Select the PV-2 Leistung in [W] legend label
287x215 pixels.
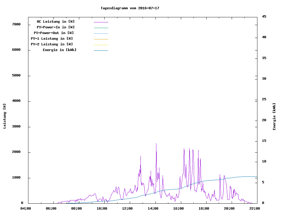coord(52,44)
